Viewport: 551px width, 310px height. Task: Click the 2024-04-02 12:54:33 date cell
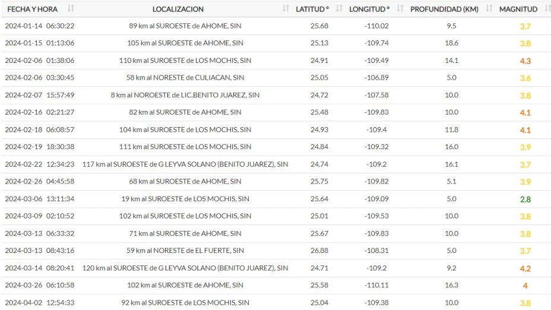coord(39,303)
